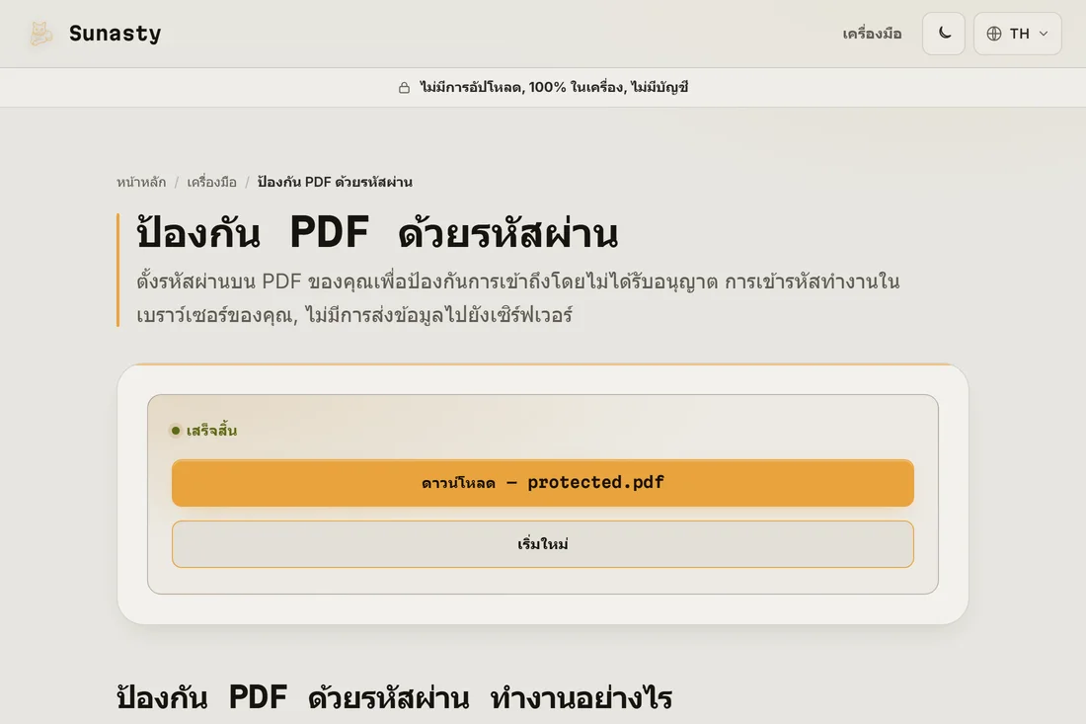Open เครื่องมือ breadcrumb link

pos(212,182)
